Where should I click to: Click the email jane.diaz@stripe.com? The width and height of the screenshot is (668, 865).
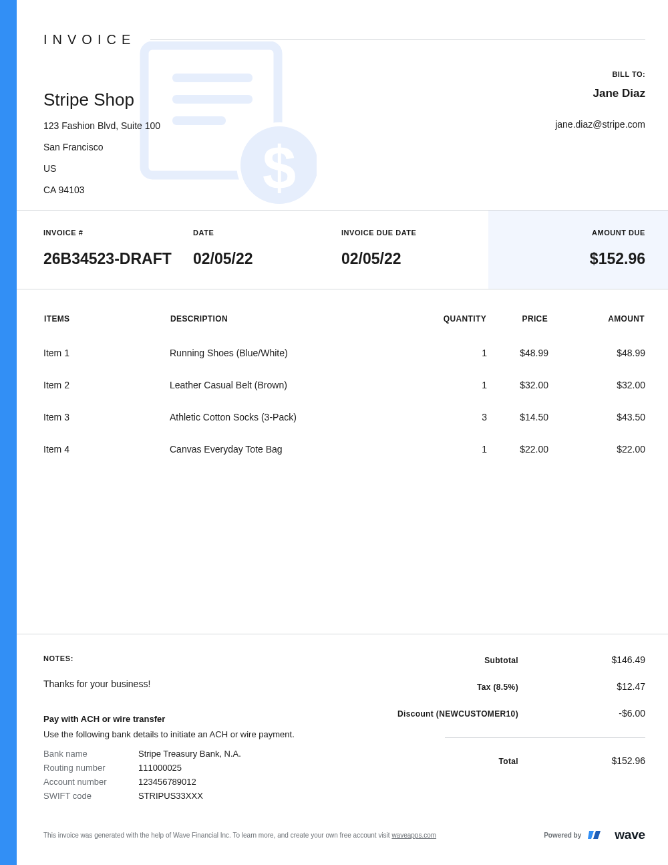(x=600, y=124)
